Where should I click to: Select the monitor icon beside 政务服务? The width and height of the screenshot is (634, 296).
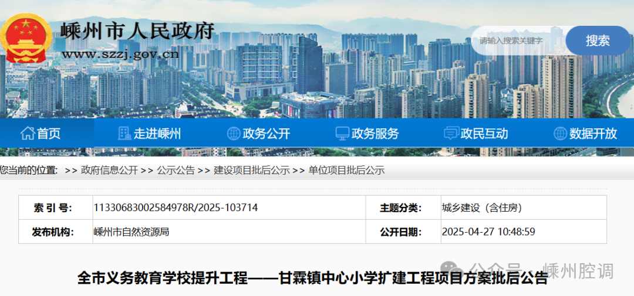pyautogui.click(x=342, y=134)
